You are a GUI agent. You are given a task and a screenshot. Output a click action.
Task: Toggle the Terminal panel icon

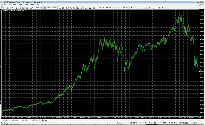pos(23,8)
